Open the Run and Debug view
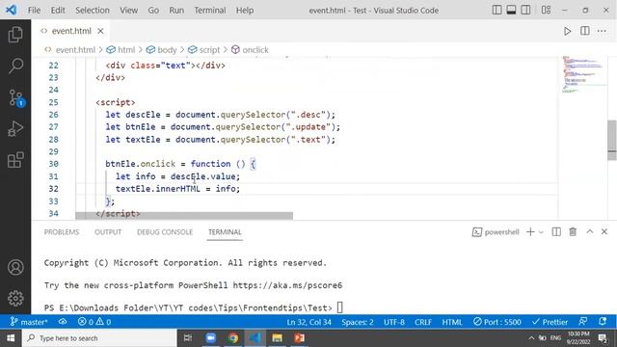Viewport: 617px width, 347px height. [15, 128]
